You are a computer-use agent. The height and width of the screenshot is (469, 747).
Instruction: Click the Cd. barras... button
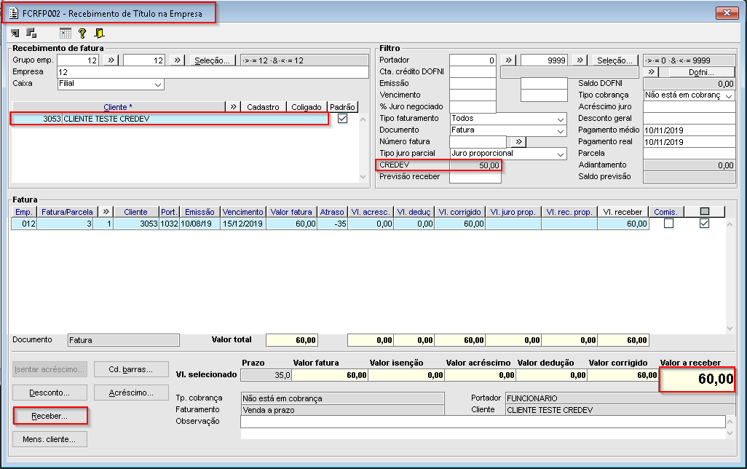pyautogui.click(x=131, y=369)
